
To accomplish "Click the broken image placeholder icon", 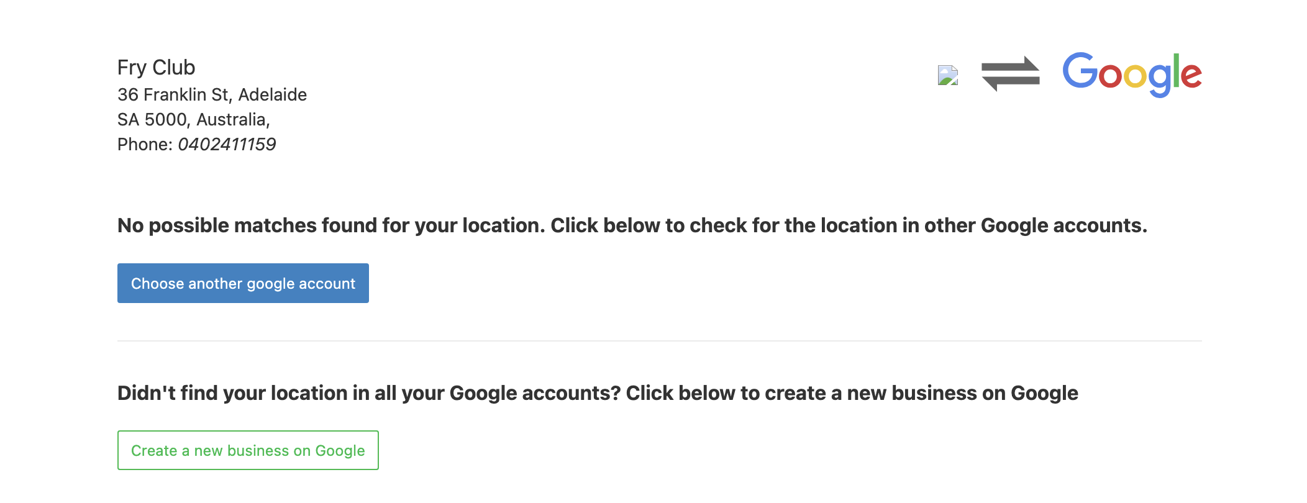I will click(x=948, y=75).
